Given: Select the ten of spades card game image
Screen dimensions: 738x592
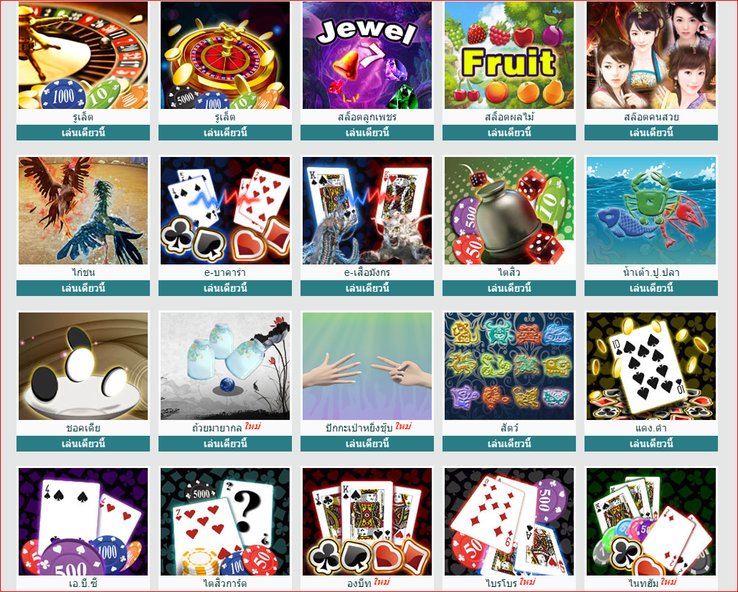Looking at the screenshot, I should 651,366.
